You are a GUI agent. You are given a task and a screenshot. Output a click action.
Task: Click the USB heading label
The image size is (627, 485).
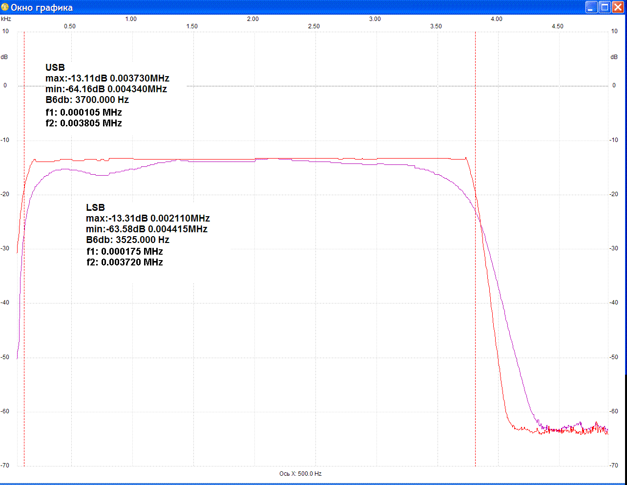point(55,68)
